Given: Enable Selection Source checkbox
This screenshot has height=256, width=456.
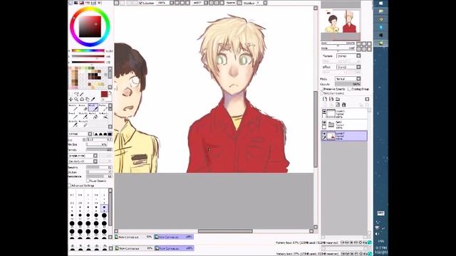Looking at the screenshot, I should coord(322,93).
